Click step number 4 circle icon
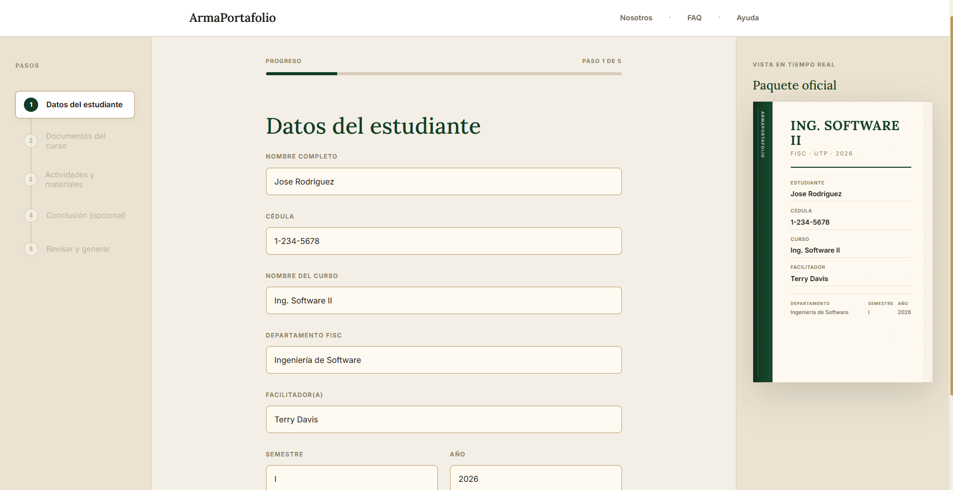The width and height of the screenshot is (953, 490). coord(31,216)
